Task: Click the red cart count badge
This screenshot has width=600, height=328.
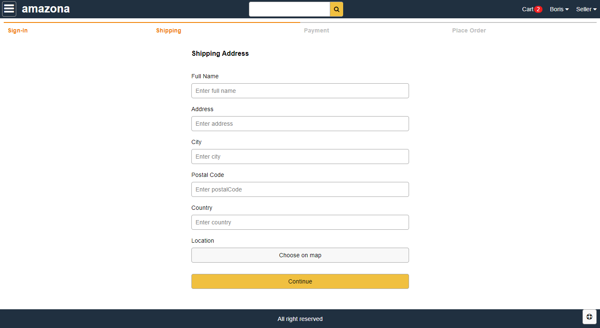Action: 538,9
